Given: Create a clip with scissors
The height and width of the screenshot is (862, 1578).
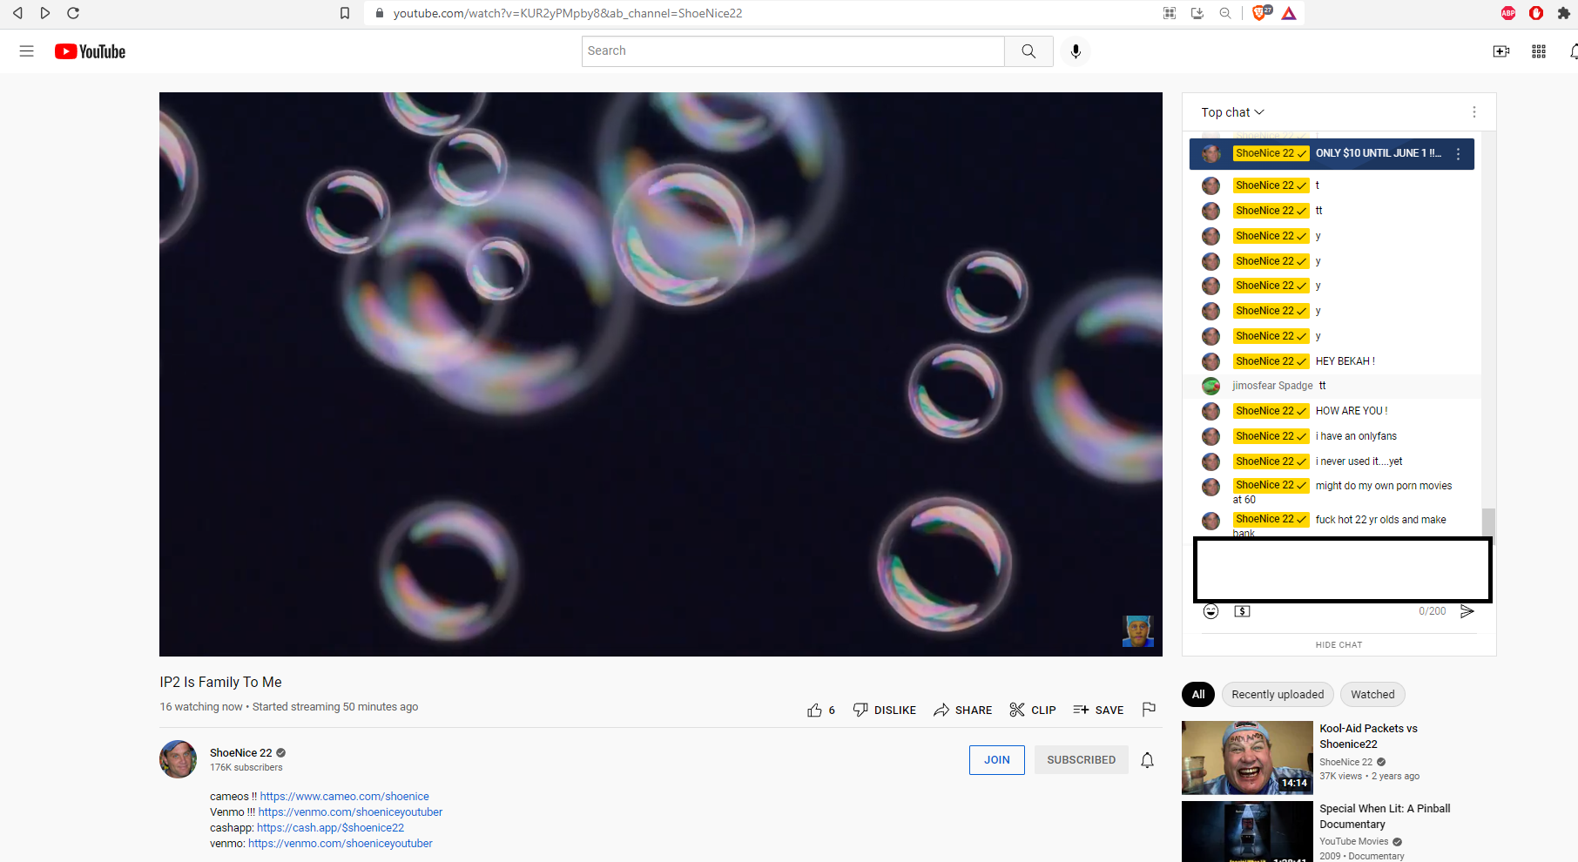Looking at the screenshot, I should tap(1032, 710).
